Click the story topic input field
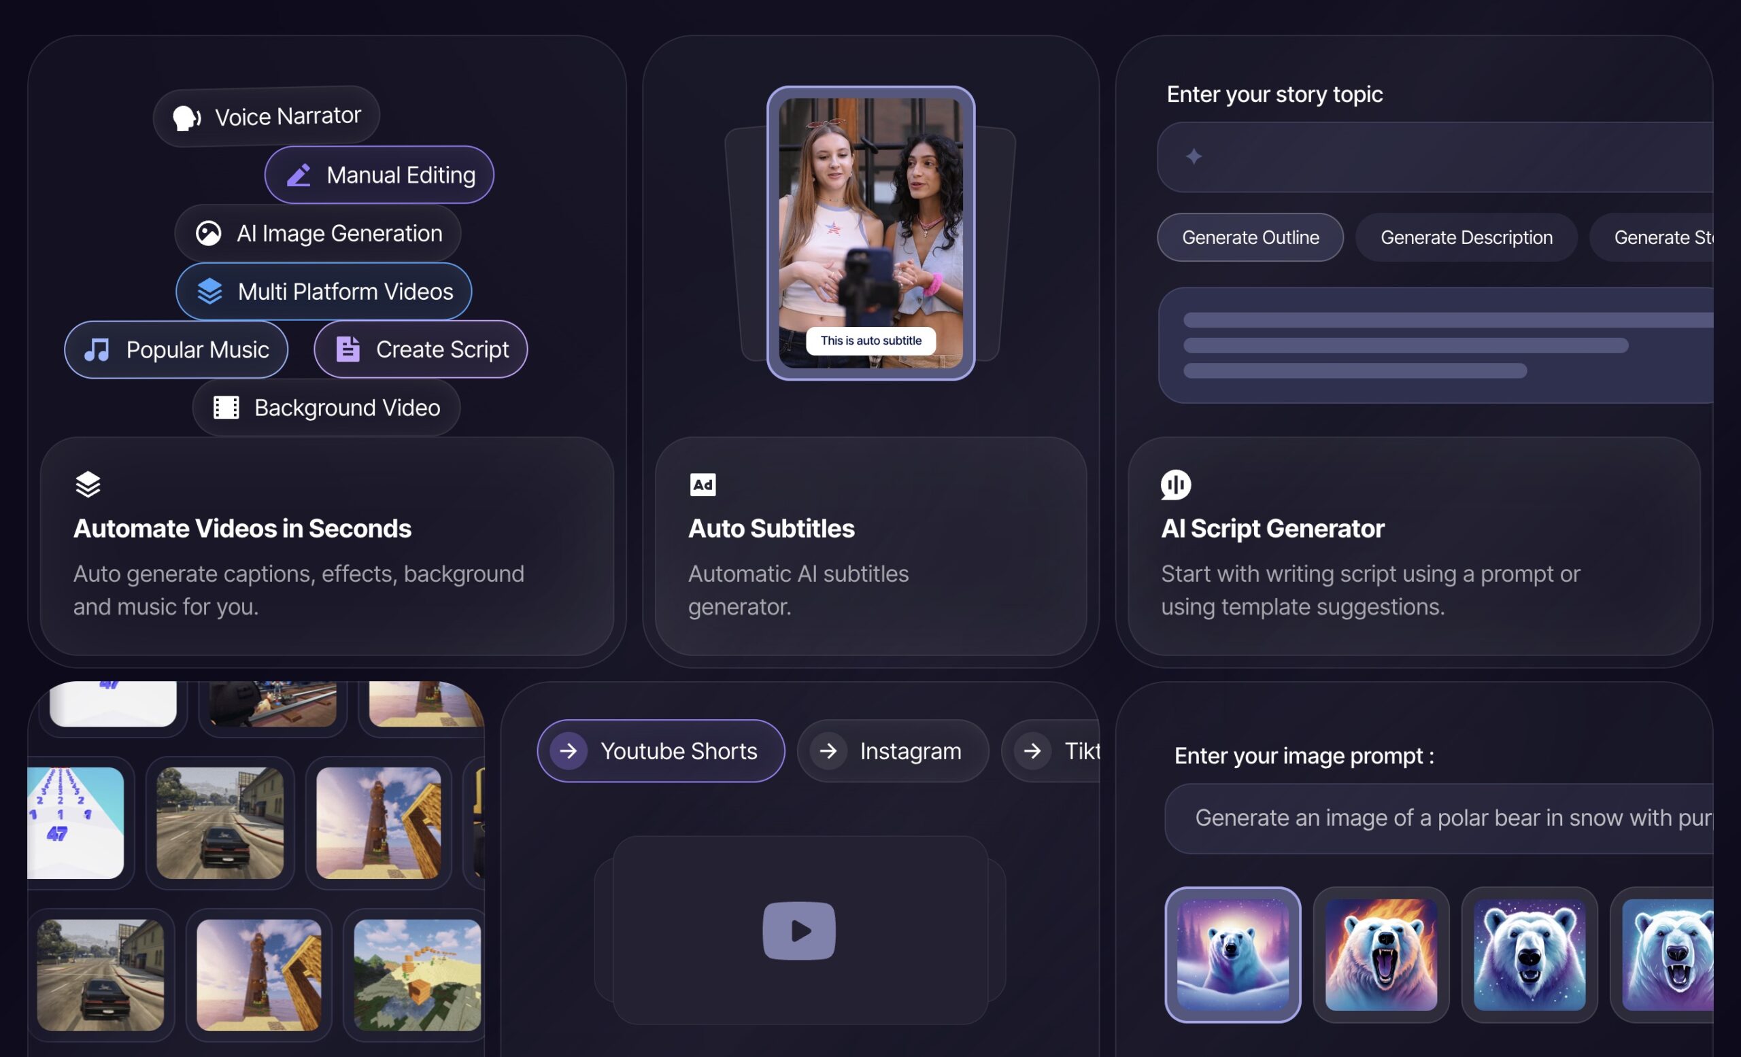 (x=1436, y=158)
